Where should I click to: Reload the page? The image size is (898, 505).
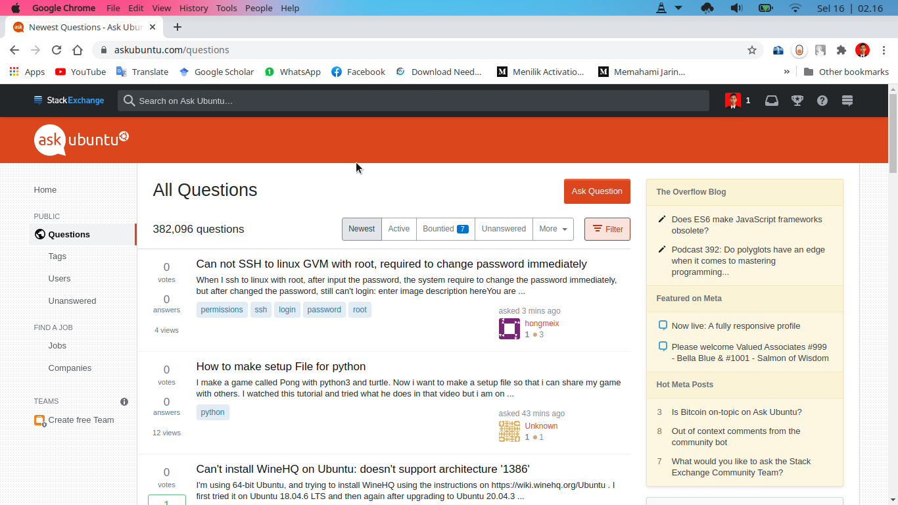57,50
